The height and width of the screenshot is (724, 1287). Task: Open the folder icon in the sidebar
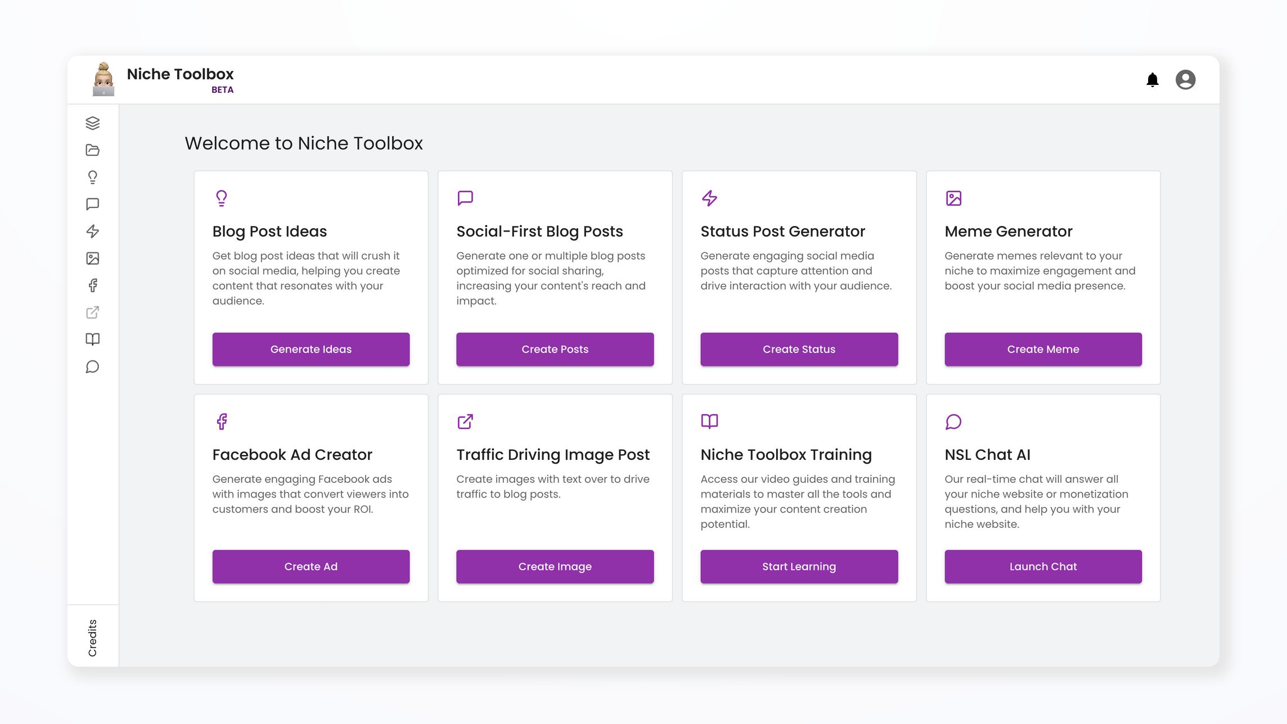[93, 150]
